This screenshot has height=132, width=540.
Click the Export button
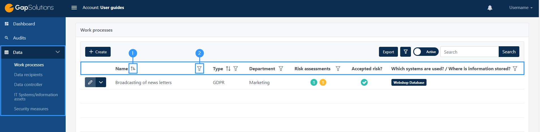388,52
